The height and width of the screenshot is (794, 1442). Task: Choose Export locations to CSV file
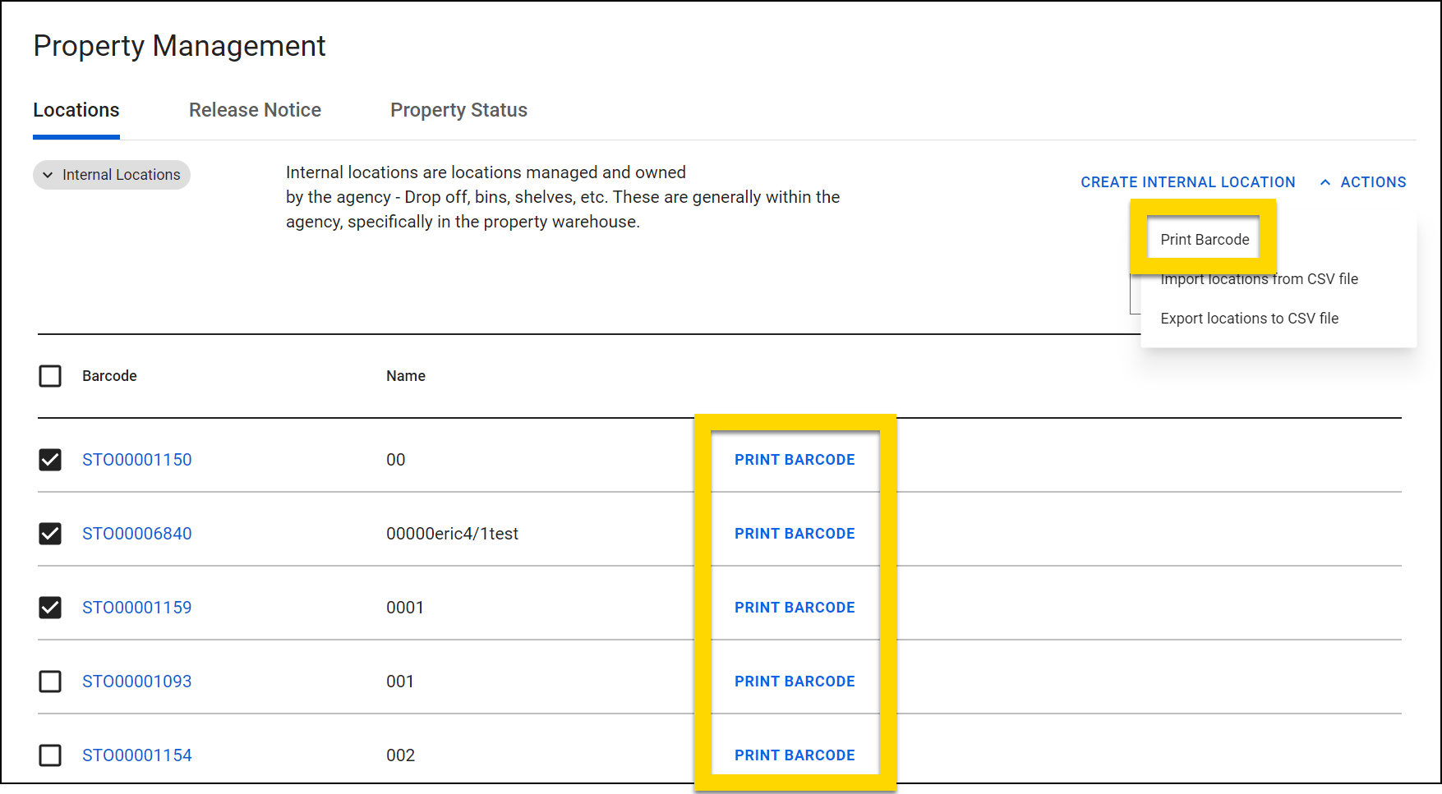tap(1249, 319)
